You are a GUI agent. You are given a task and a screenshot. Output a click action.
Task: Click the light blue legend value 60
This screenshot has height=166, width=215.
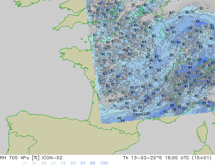pyautogui.click(x=54, y=163)
